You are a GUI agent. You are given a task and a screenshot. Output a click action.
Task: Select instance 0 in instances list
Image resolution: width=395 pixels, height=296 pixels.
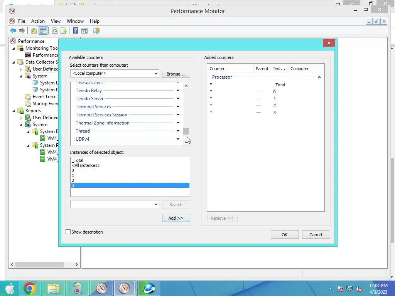click(130, 170)
